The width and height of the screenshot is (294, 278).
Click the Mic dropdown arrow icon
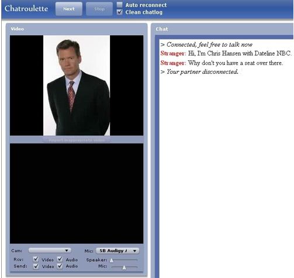(134, 250)
